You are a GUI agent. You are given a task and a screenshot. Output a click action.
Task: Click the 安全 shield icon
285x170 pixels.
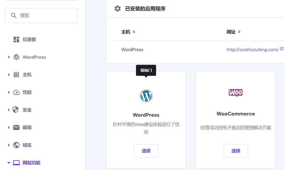(16, 110)
